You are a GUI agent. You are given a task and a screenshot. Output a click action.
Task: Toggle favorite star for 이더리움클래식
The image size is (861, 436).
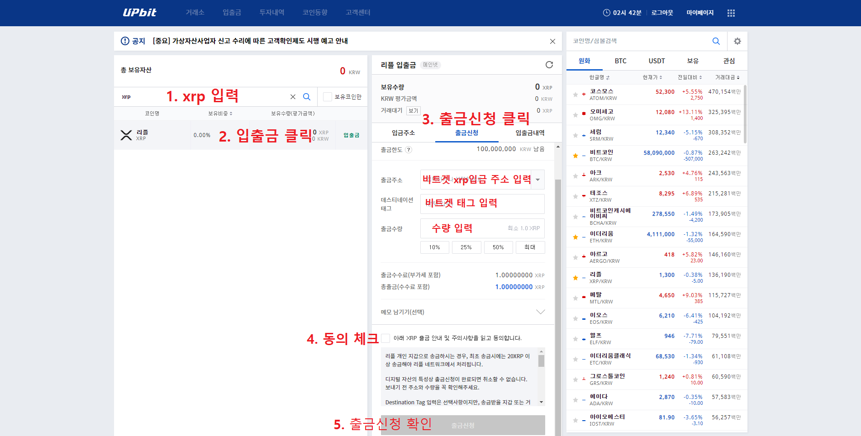tap(575, 359)
